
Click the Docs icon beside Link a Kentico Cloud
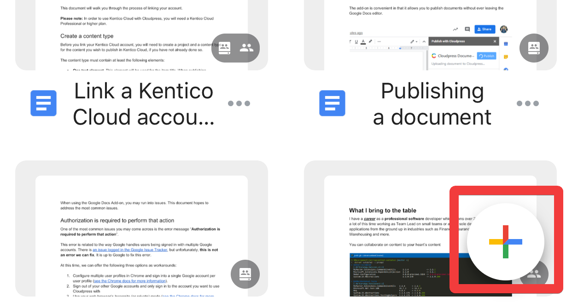pos(44,103)
